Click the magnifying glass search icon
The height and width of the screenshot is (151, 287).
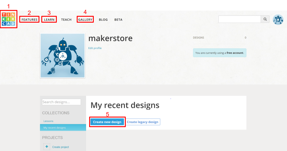point(265,19)
